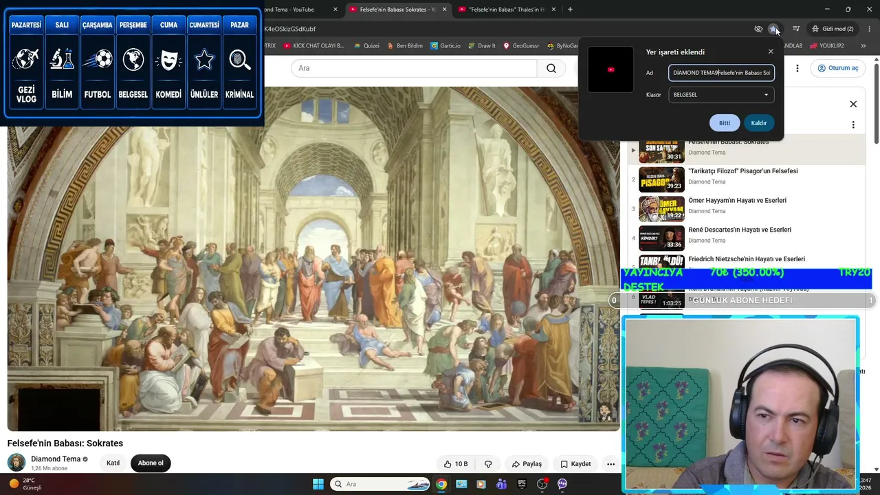
Task: Click the Paylaş share button
Action: pyautogui.click(x=527, y=464)
